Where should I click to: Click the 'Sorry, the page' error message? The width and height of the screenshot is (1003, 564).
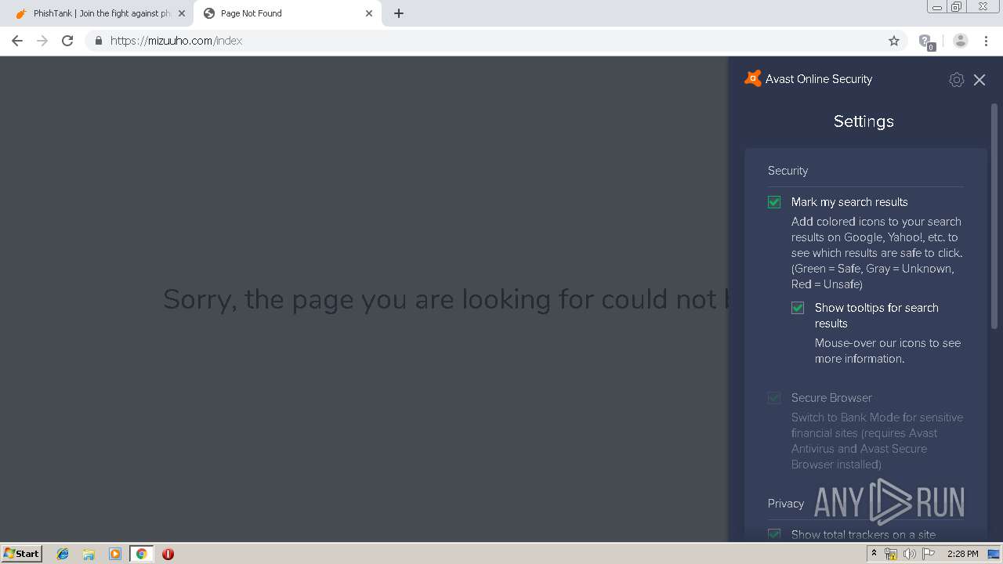point(446,299)
